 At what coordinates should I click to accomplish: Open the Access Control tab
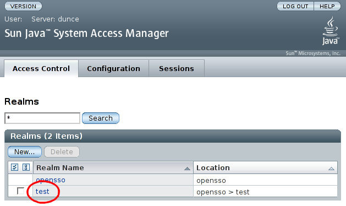(41, 68)
